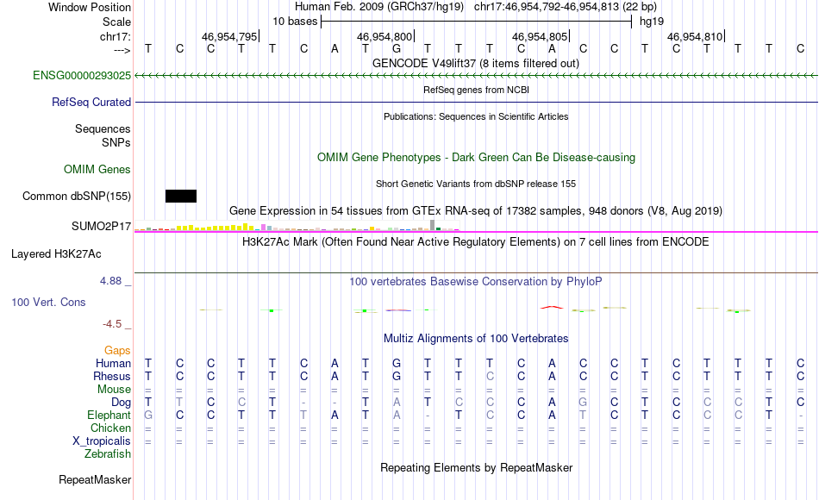Image resolution: width=819 pixels, height=500 pixels.
Task: Select the Zebrafish species label
Action: pyautogui.click(x=108, y=453)
